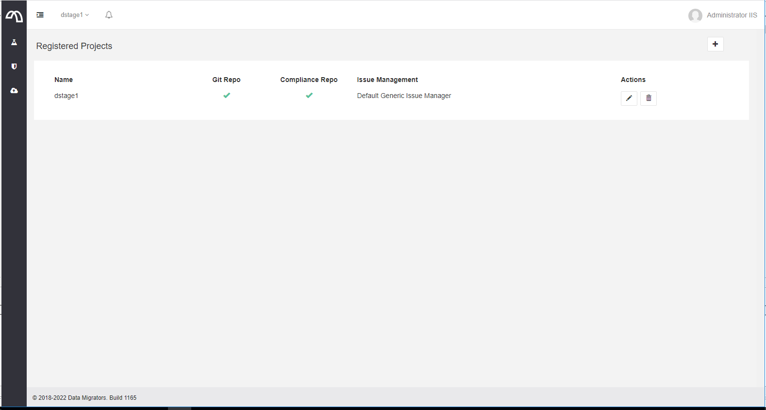
Task: Click the Issue Management column header
Action: pos(387,80)
